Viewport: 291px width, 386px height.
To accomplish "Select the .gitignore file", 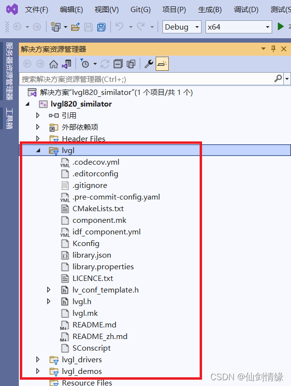I will point(90,185).
